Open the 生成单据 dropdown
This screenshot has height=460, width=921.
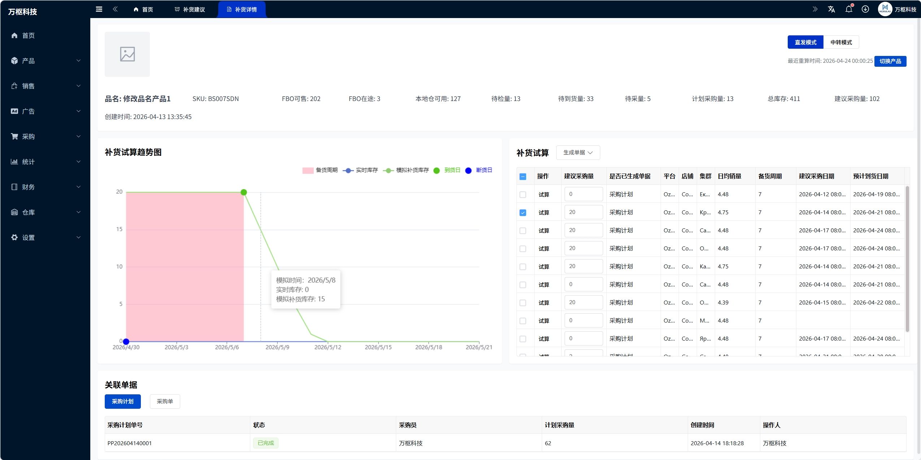pos(578,153)
